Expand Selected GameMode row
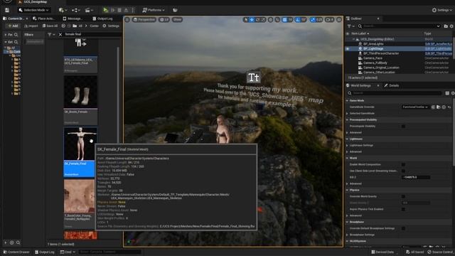This screenshot has height=256, width=455. 348,114
